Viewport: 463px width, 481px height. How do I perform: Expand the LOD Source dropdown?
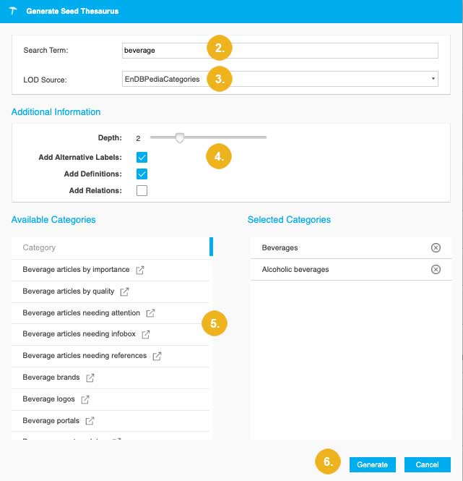280,79
